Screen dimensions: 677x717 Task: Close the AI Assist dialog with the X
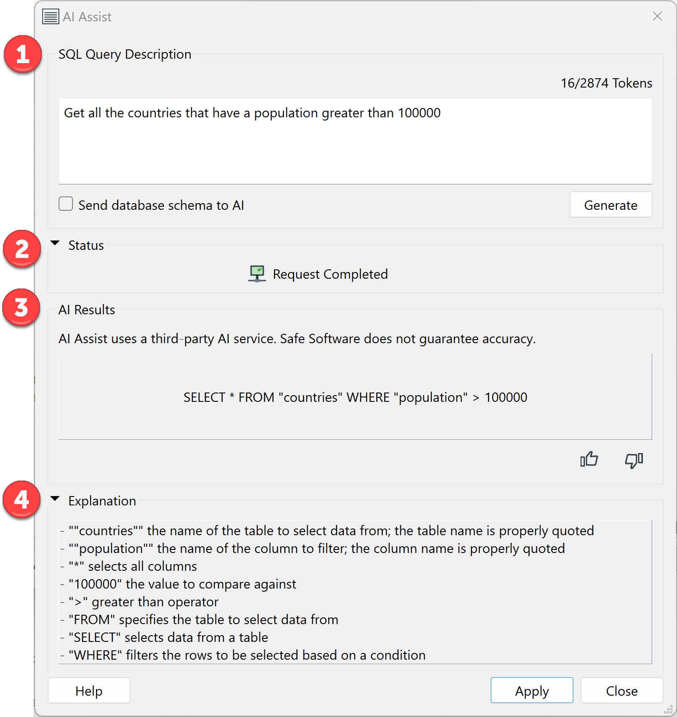[657, 16]
